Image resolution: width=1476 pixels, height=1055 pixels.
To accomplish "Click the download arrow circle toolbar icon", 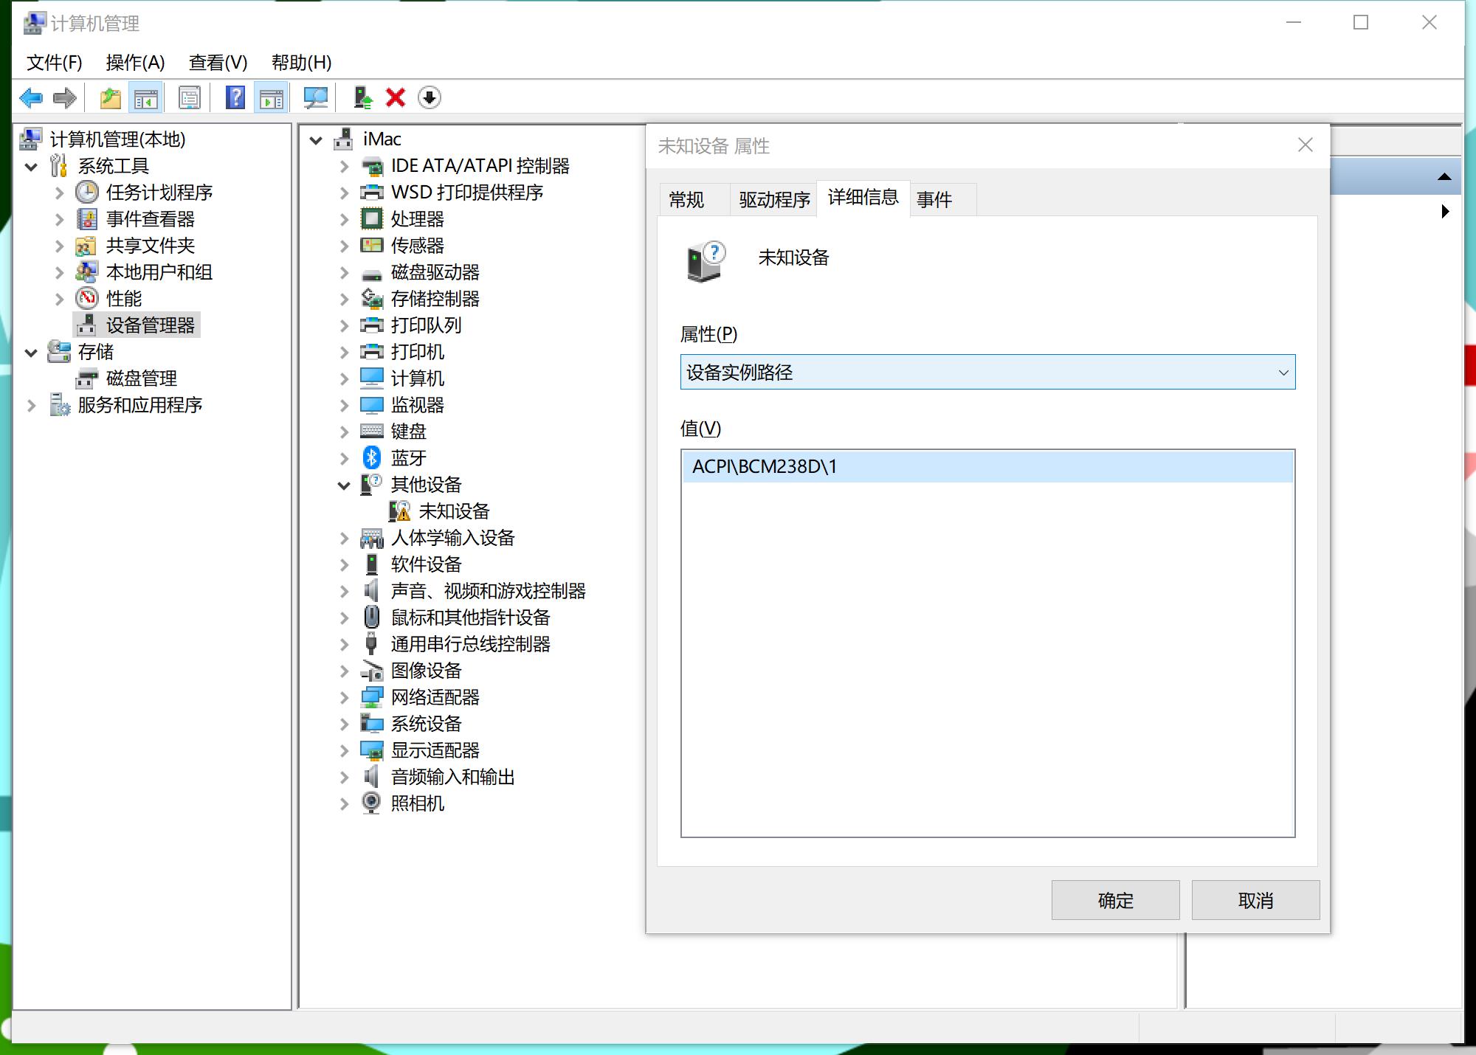I will pyautogui.click(x=430, y=97).
